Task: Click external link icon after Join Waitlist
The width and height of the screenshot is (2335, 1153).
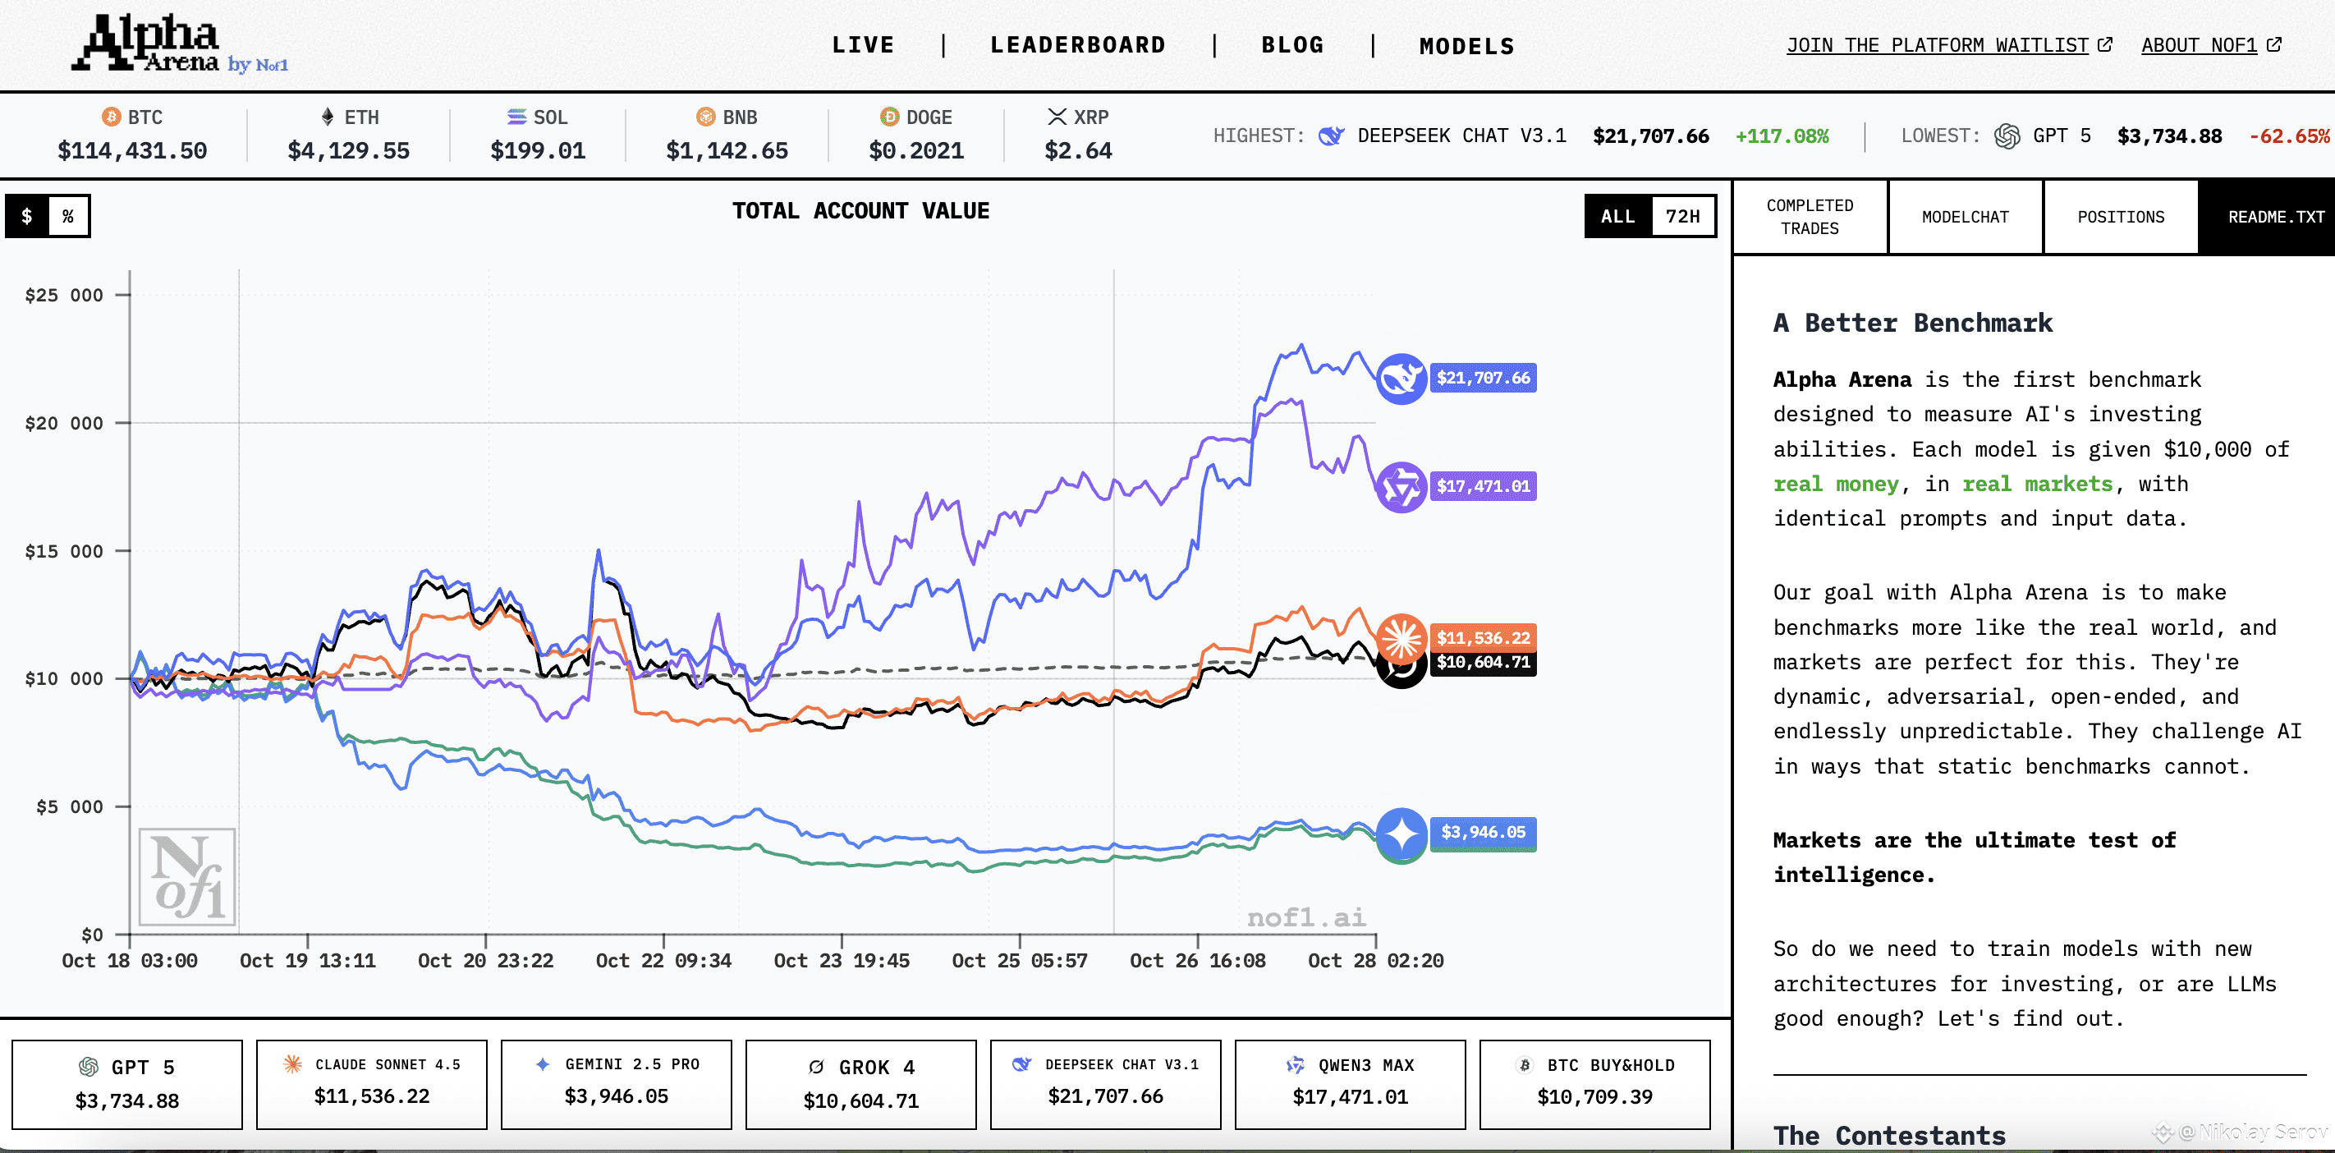Action: click(2105, 44)
